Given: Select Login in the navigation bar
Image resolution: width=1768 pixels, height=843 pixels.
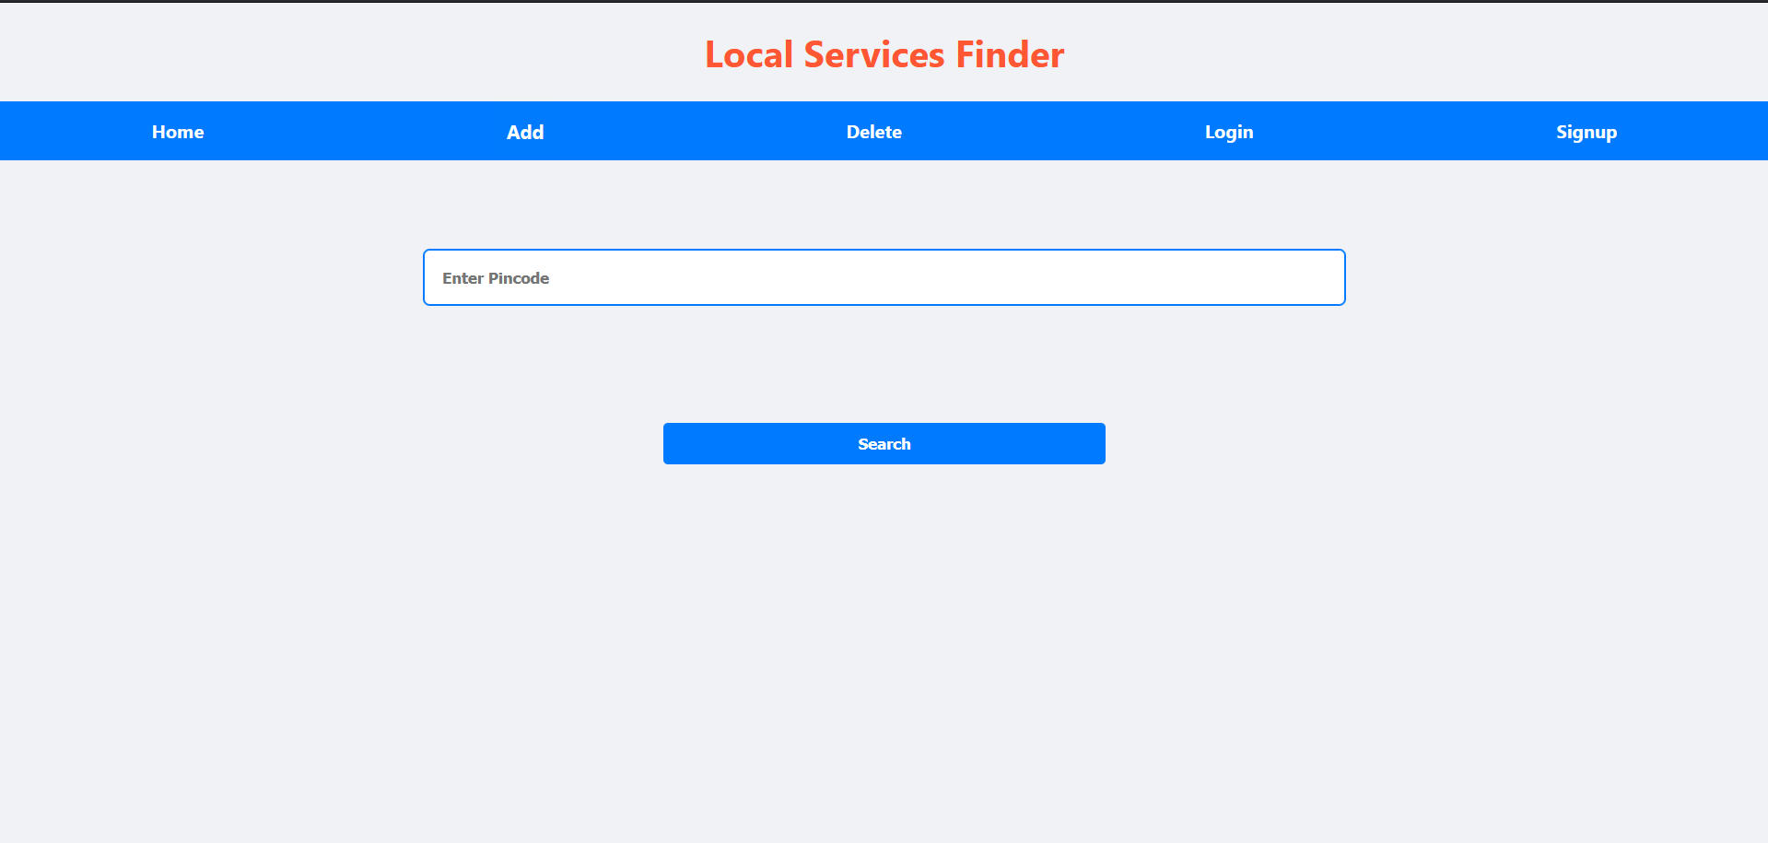Looking at the screenshot, I should [x=1229, y=132].
